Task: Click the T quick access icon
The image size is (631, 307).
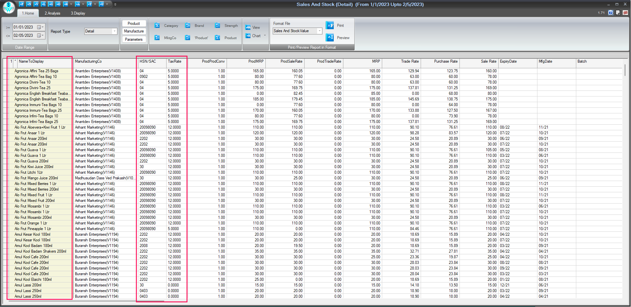Action: [x=90, y=4]
